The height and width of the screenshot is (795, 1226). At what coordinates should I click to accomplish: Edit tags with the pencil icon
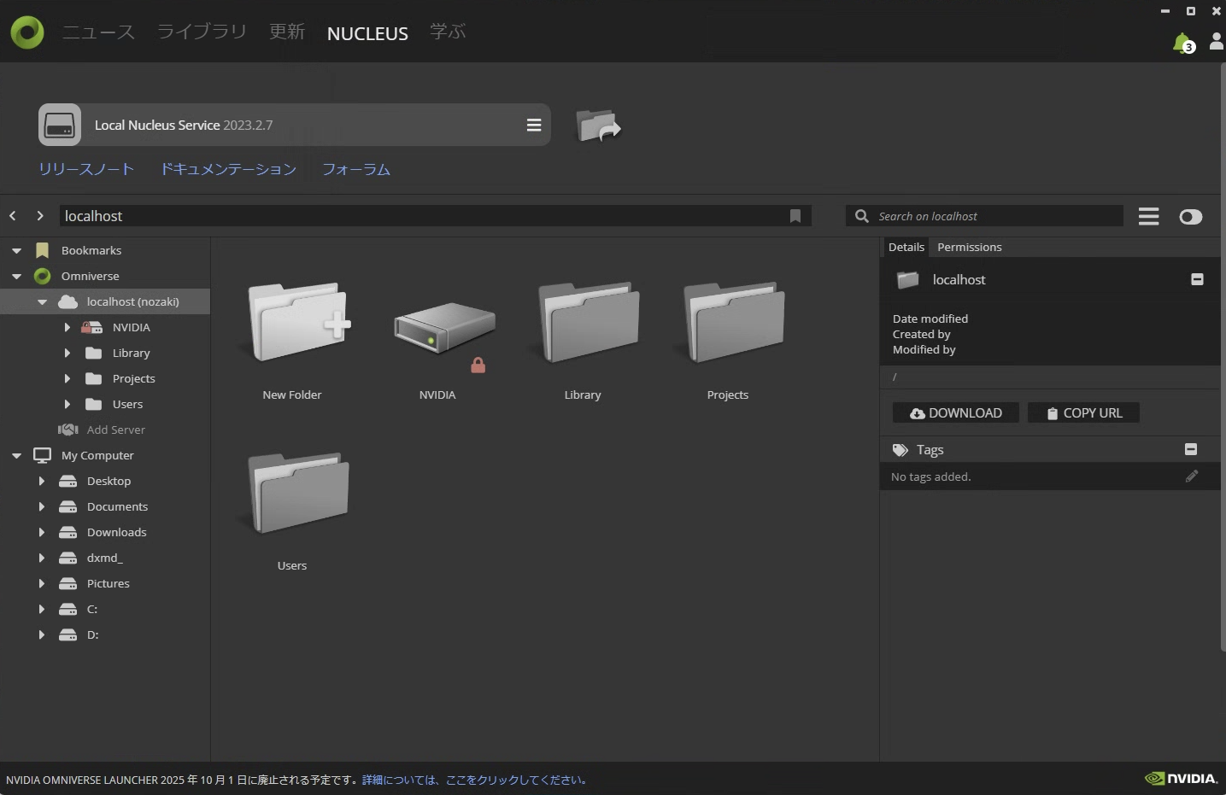(1192, 476)
